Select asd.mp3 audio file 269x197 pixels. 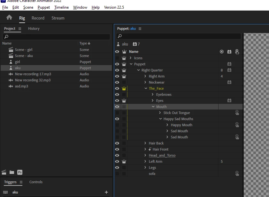[56, 86]
